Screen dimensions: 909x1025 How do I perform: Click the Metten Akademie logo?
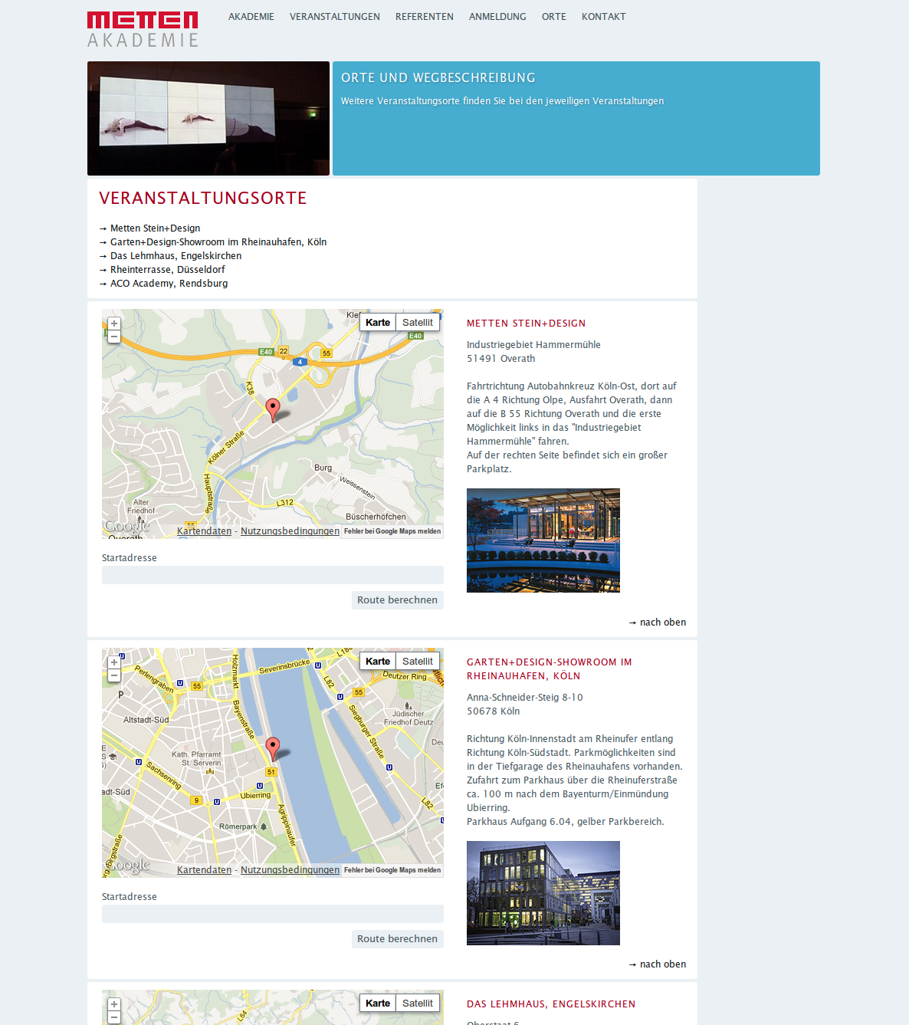[143, 29]
